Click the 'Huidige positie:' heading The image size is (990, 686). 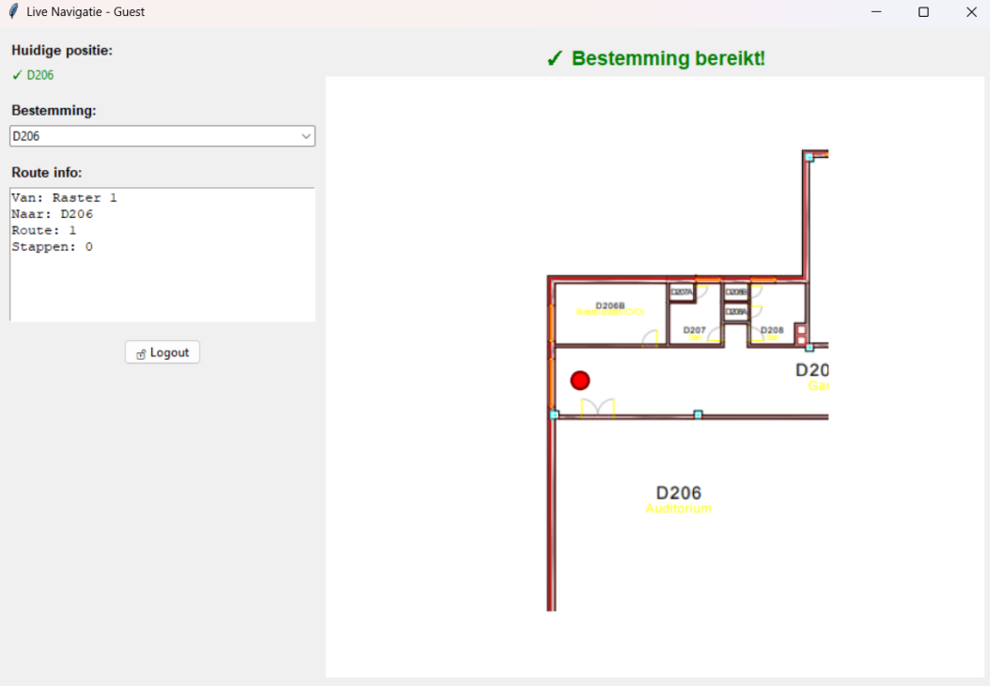pos(62,51)
